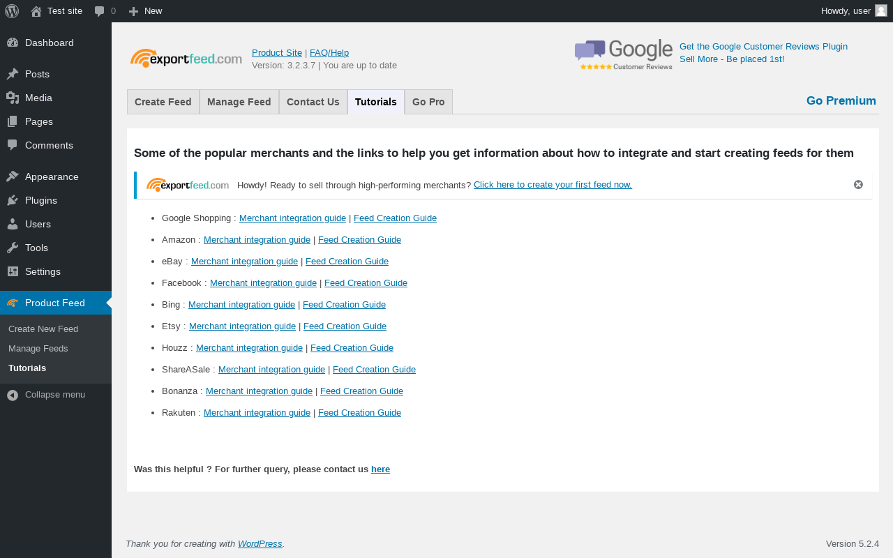Open Etsy Feed Creation Guide
The width and height of the screenshot is (893, 558).
click(x=345, y=326)
